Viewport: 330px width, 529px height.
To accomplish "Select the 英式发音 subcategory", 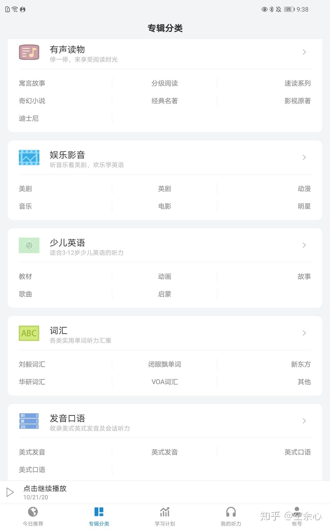I will 164,452.
